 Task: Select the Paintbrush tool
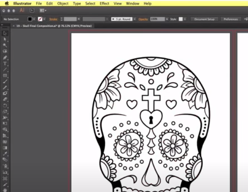pos(5,81)
